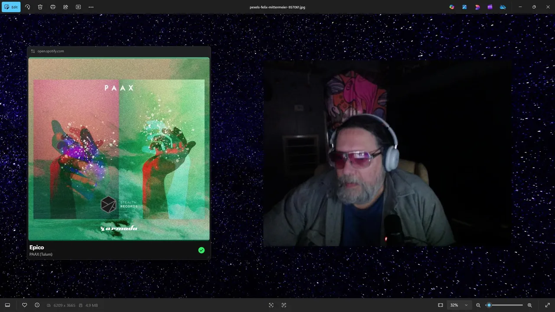Click the file name pexels-felix-mittermeier-957061.jpg
The height and width of the screenshot is (312, 555).
(277, 7)
